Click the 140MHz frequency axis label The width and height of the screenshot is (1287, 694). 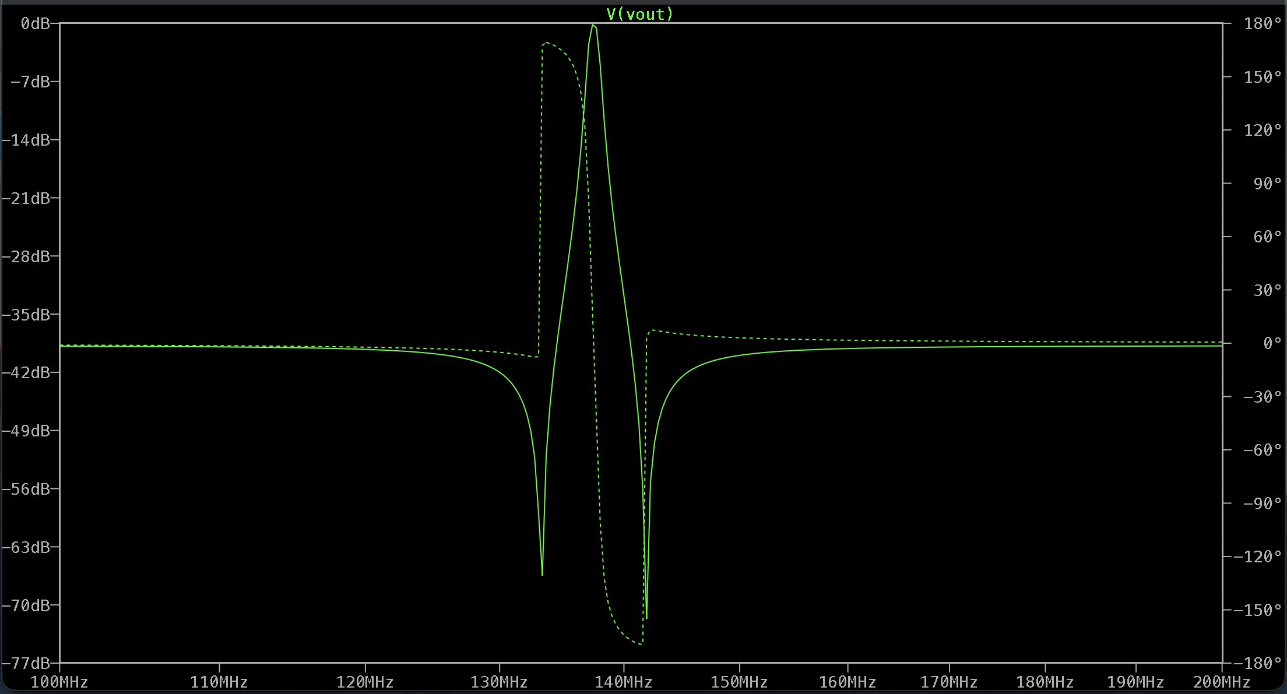[x=623, y=682]
